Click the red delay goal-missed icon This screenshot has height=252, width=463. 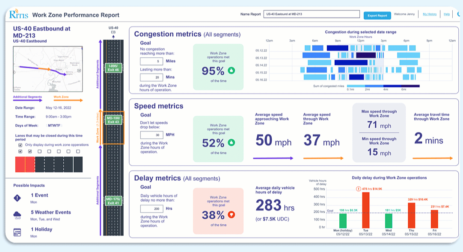click(231, 214)
